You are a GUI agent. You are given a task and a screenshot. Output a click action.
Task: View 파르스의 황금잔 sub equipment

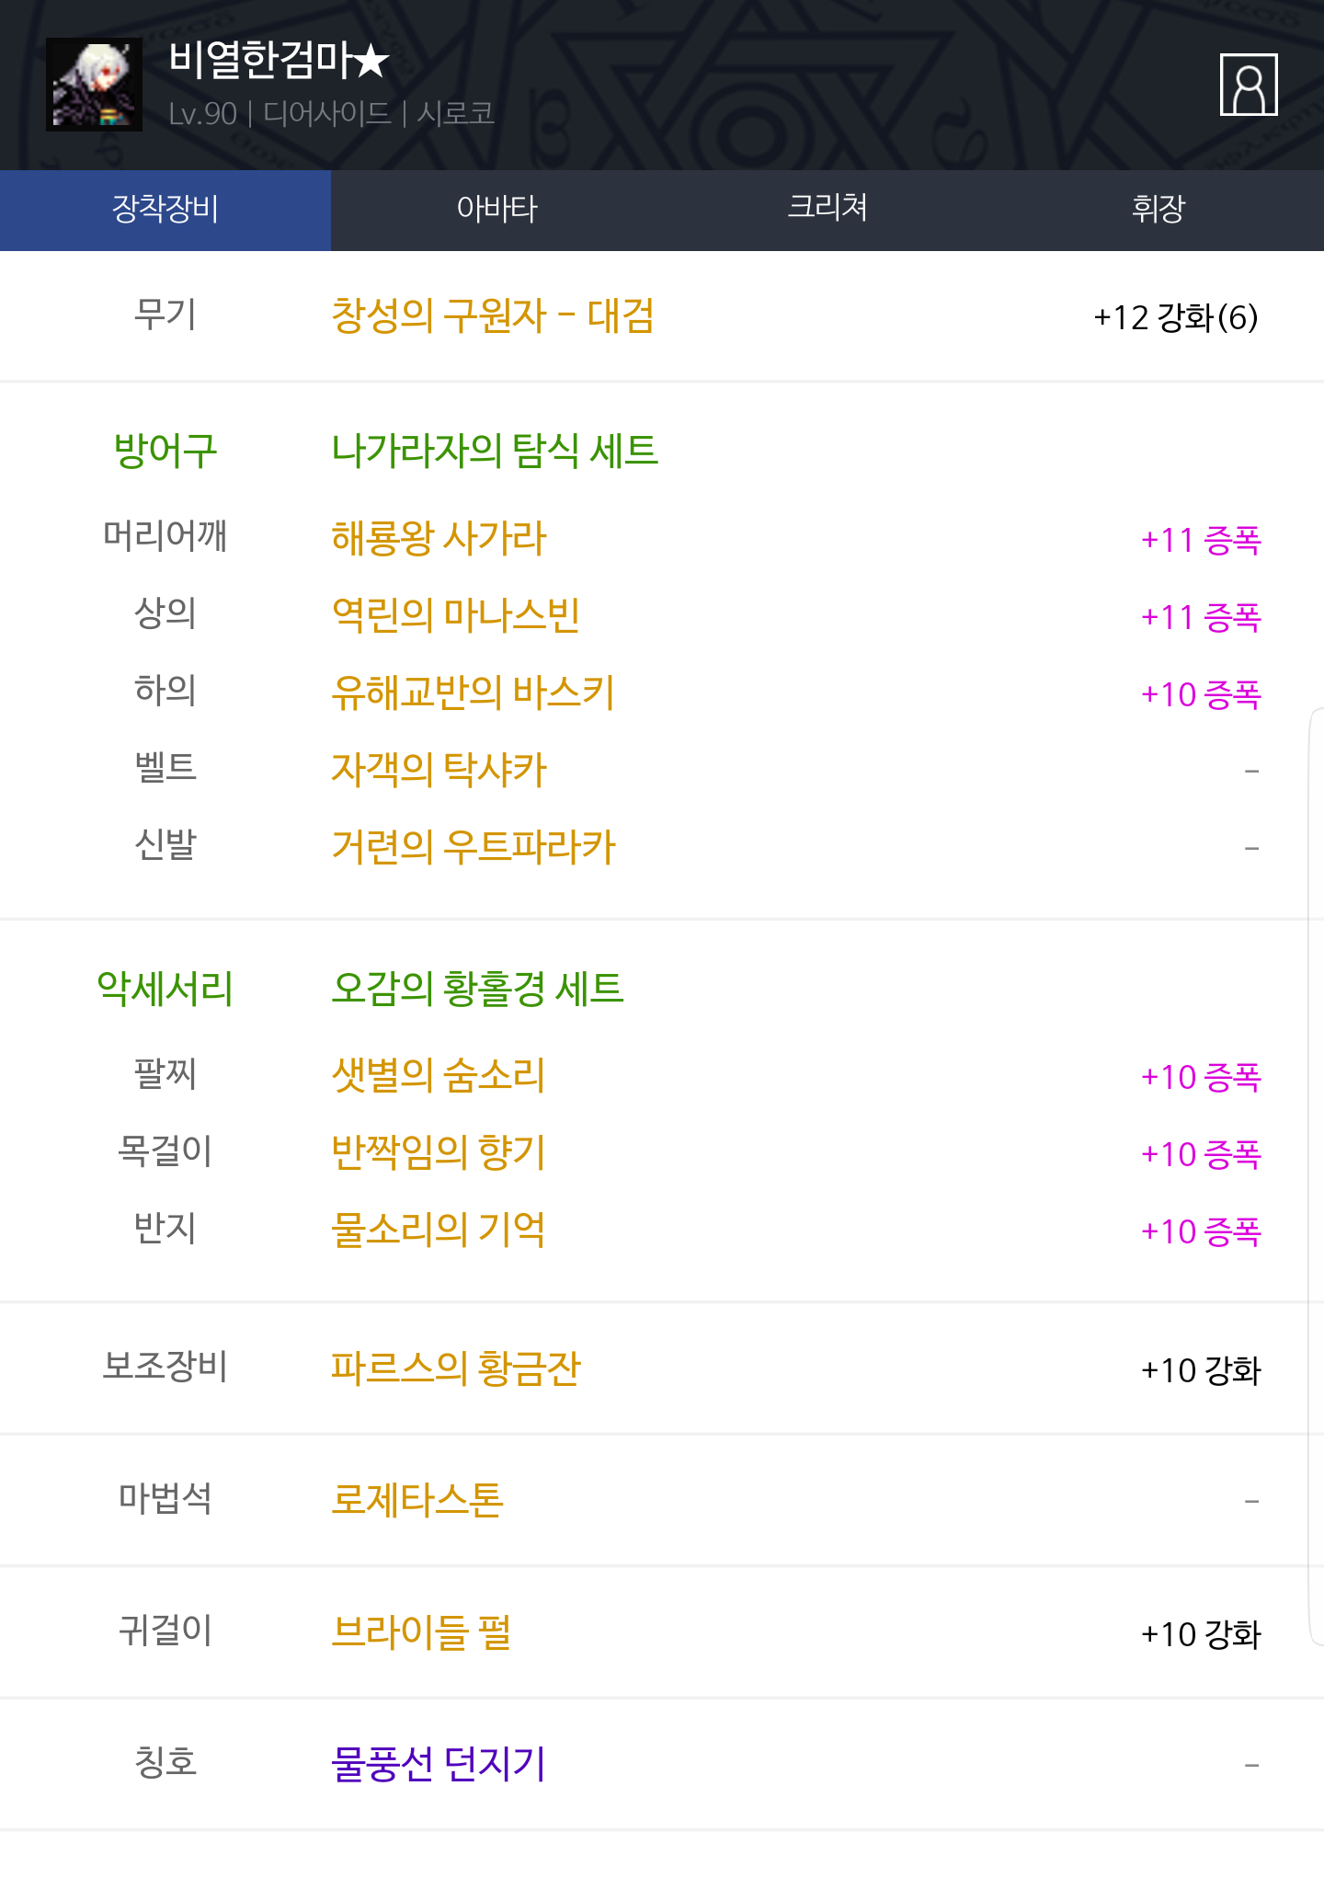point(455,1368)
